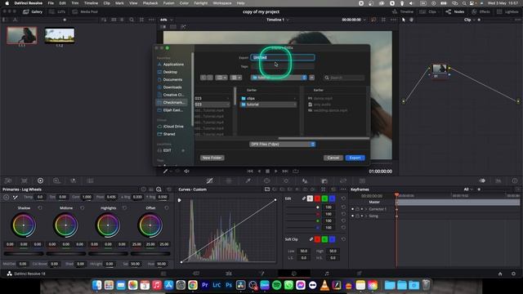
Task: Expand the save dialog collapse chevron button
Action: (311, 78)
